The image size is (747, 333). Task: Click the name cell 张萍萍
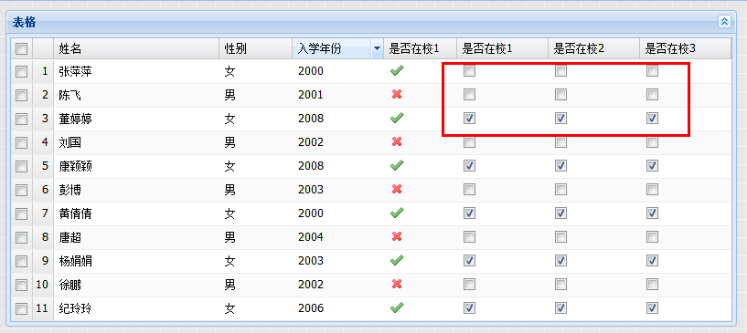pos(136,71)
